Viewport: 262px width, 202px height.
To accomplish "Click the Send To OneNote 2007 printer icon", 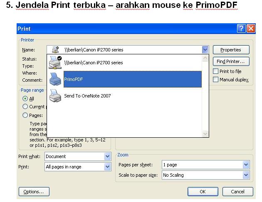I will coord(55,96).
